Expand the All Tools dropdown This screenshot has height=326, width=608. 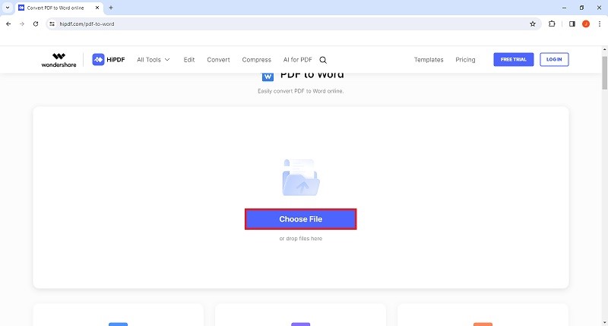click(154, 60)
